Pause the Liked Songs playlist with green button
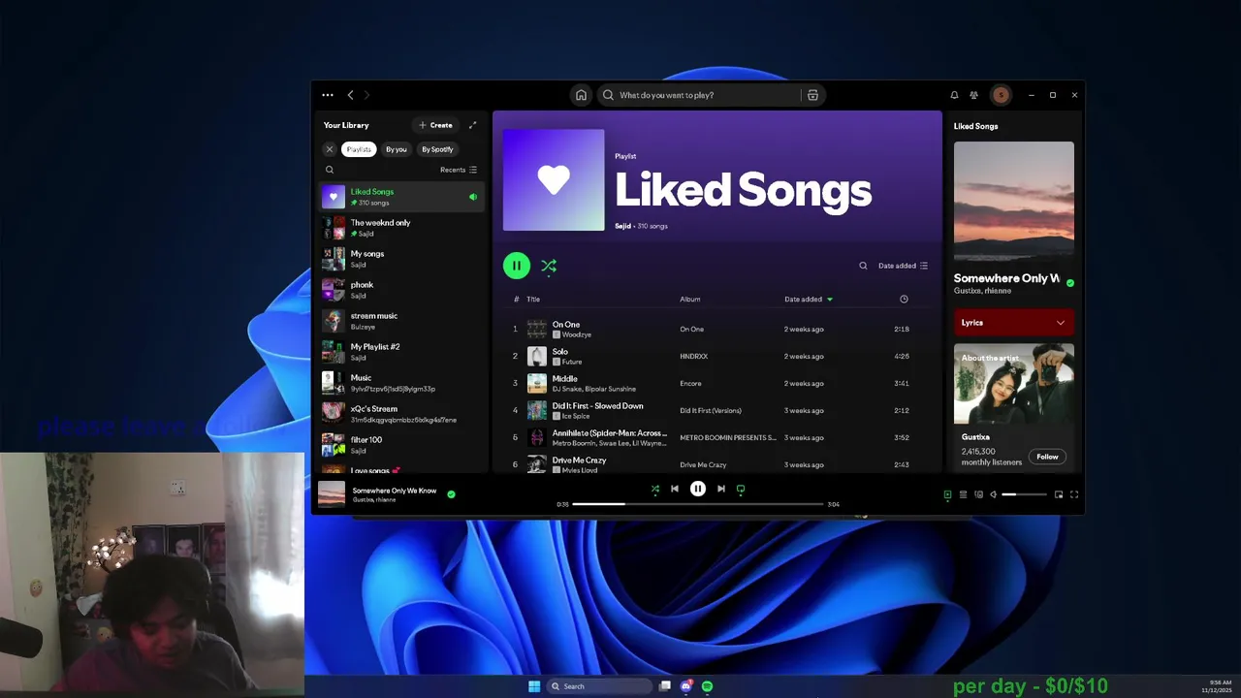 (517, 266)
